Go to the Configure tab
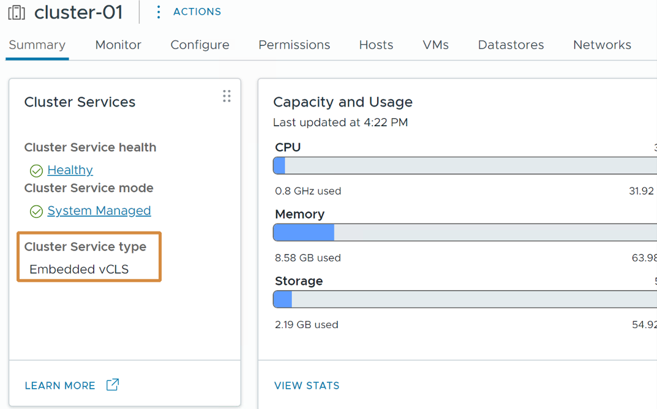This screenshot has height=409, width=657. (x=200, y=45)
